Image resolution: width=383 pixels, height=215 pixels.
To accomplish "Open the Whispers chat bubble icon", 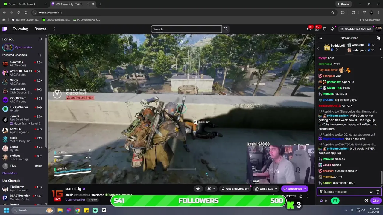I will 325,29.
